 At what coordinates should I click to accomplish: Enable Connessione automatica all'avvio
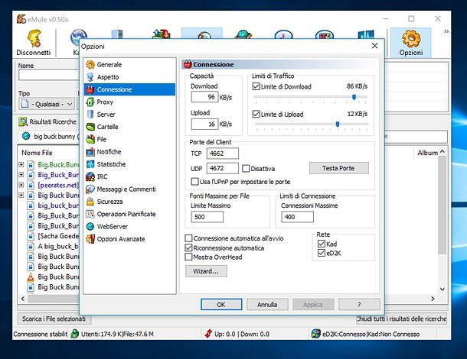[x=189, y=238]
